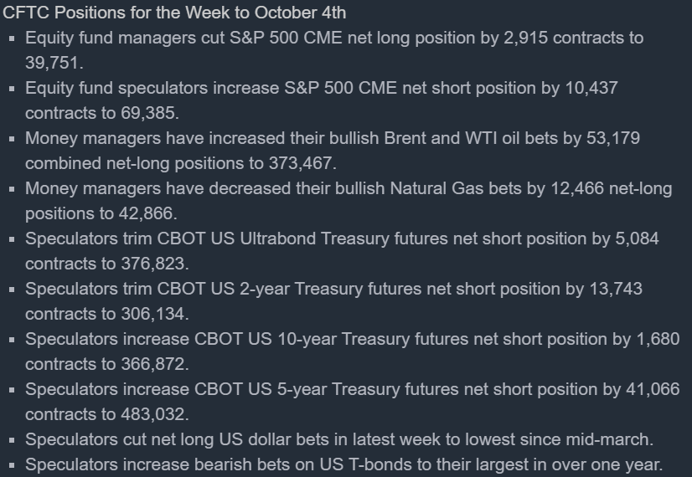Click the "39,751." figure
The image size is (692, 477).
pos(54,63)
